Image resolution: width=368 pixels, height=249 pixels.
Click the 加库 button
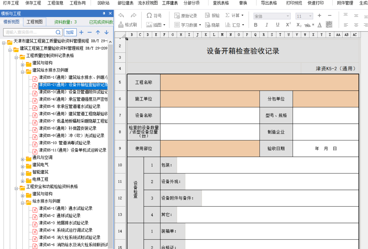click(70, 32)
